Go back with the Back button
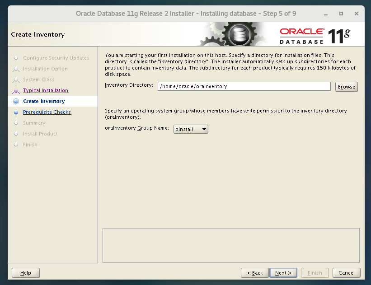 [x=255, y=273]
